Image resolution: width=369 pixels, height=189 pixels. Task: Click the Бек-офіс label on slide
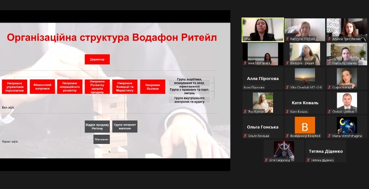tap(8, 107)
